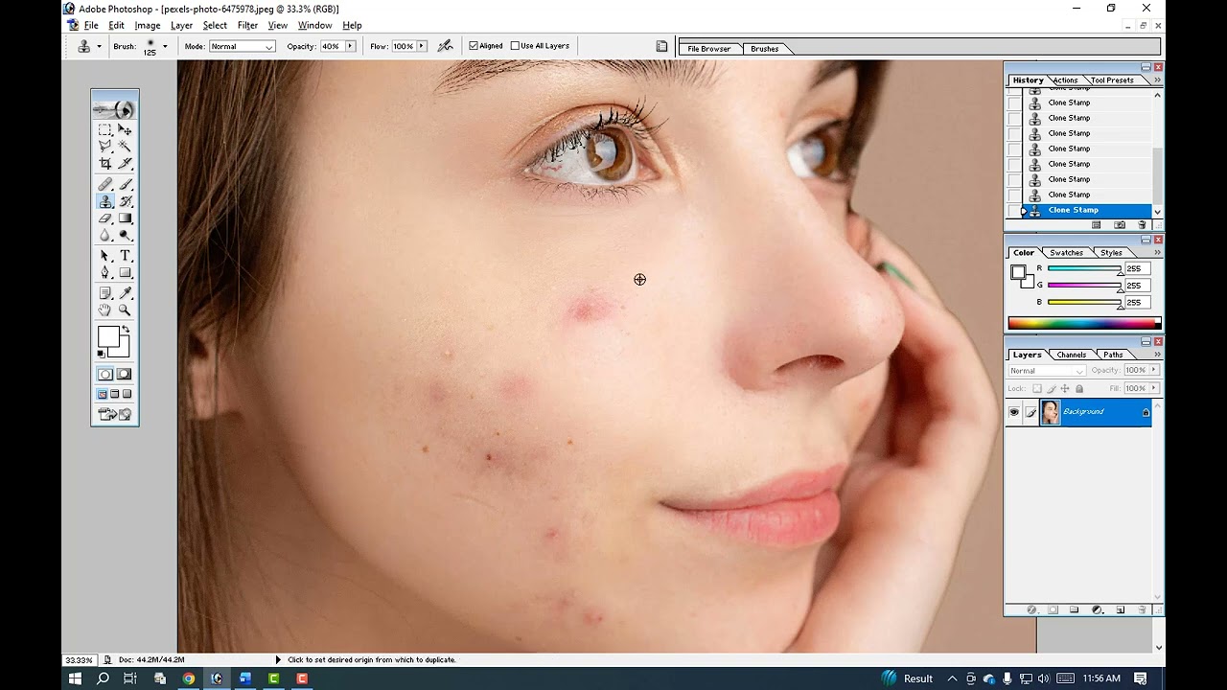Toggle lock position in Layers panel
Viewport: 1227px width, 690px height.
pyautogui.click(x=1065, y=389)
